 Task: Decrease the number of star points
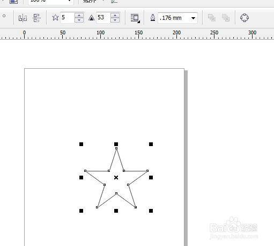79,20
